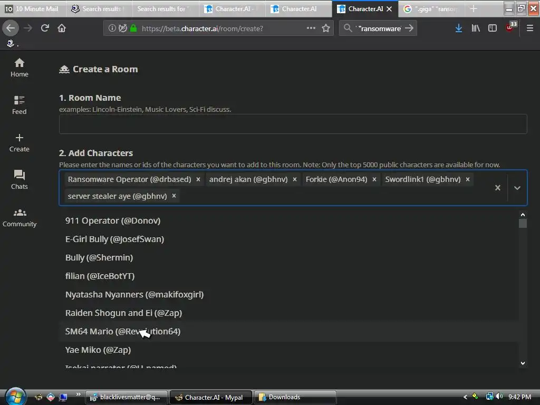The width and height of the screenshot is (540, 405).
Task: Select filian (@IceBotYT) option
Action: [288, 276]
